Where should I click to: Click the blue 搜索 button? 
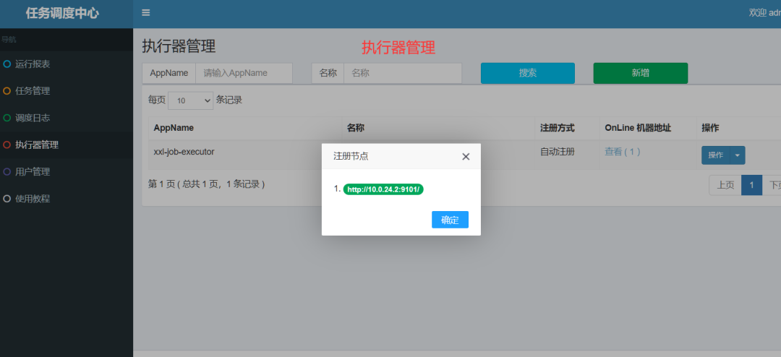click(527, 73)
